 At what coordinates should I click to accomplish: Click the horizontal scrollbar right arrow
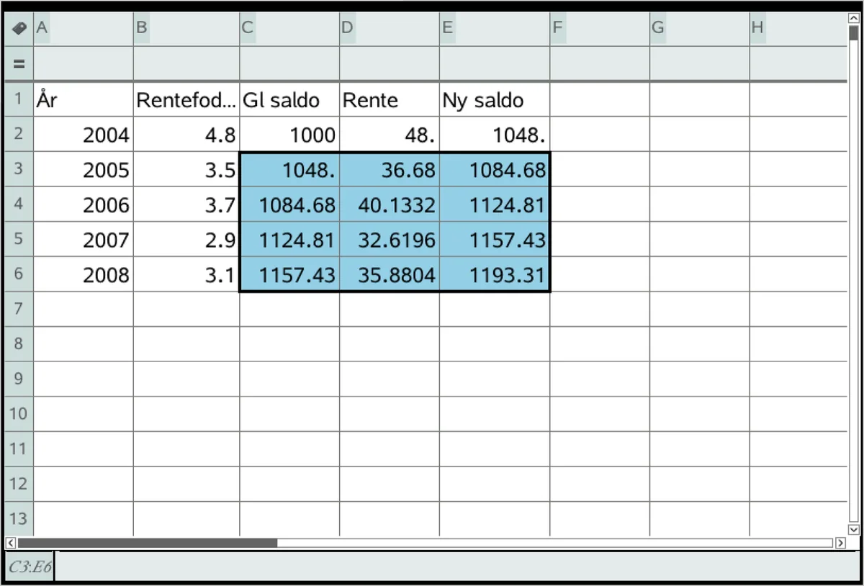tap(840, 543)
